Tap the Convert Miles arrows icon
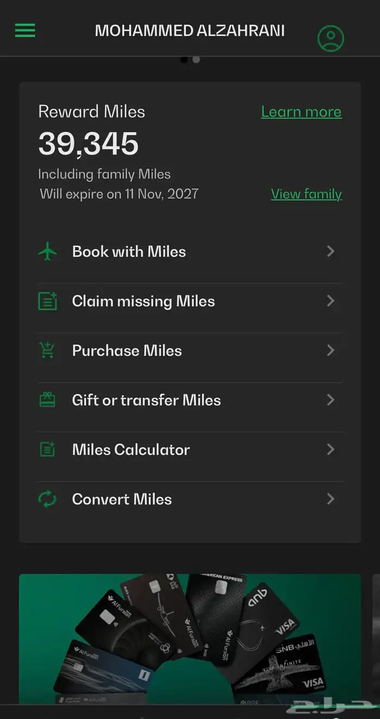This screenshot has width=380, height=719. tap(48, 499)
